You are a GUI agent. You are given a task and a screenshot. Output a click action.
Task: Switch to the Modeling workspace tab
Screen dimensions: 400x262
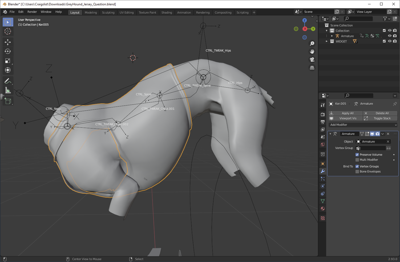click(x=91, y=13)
